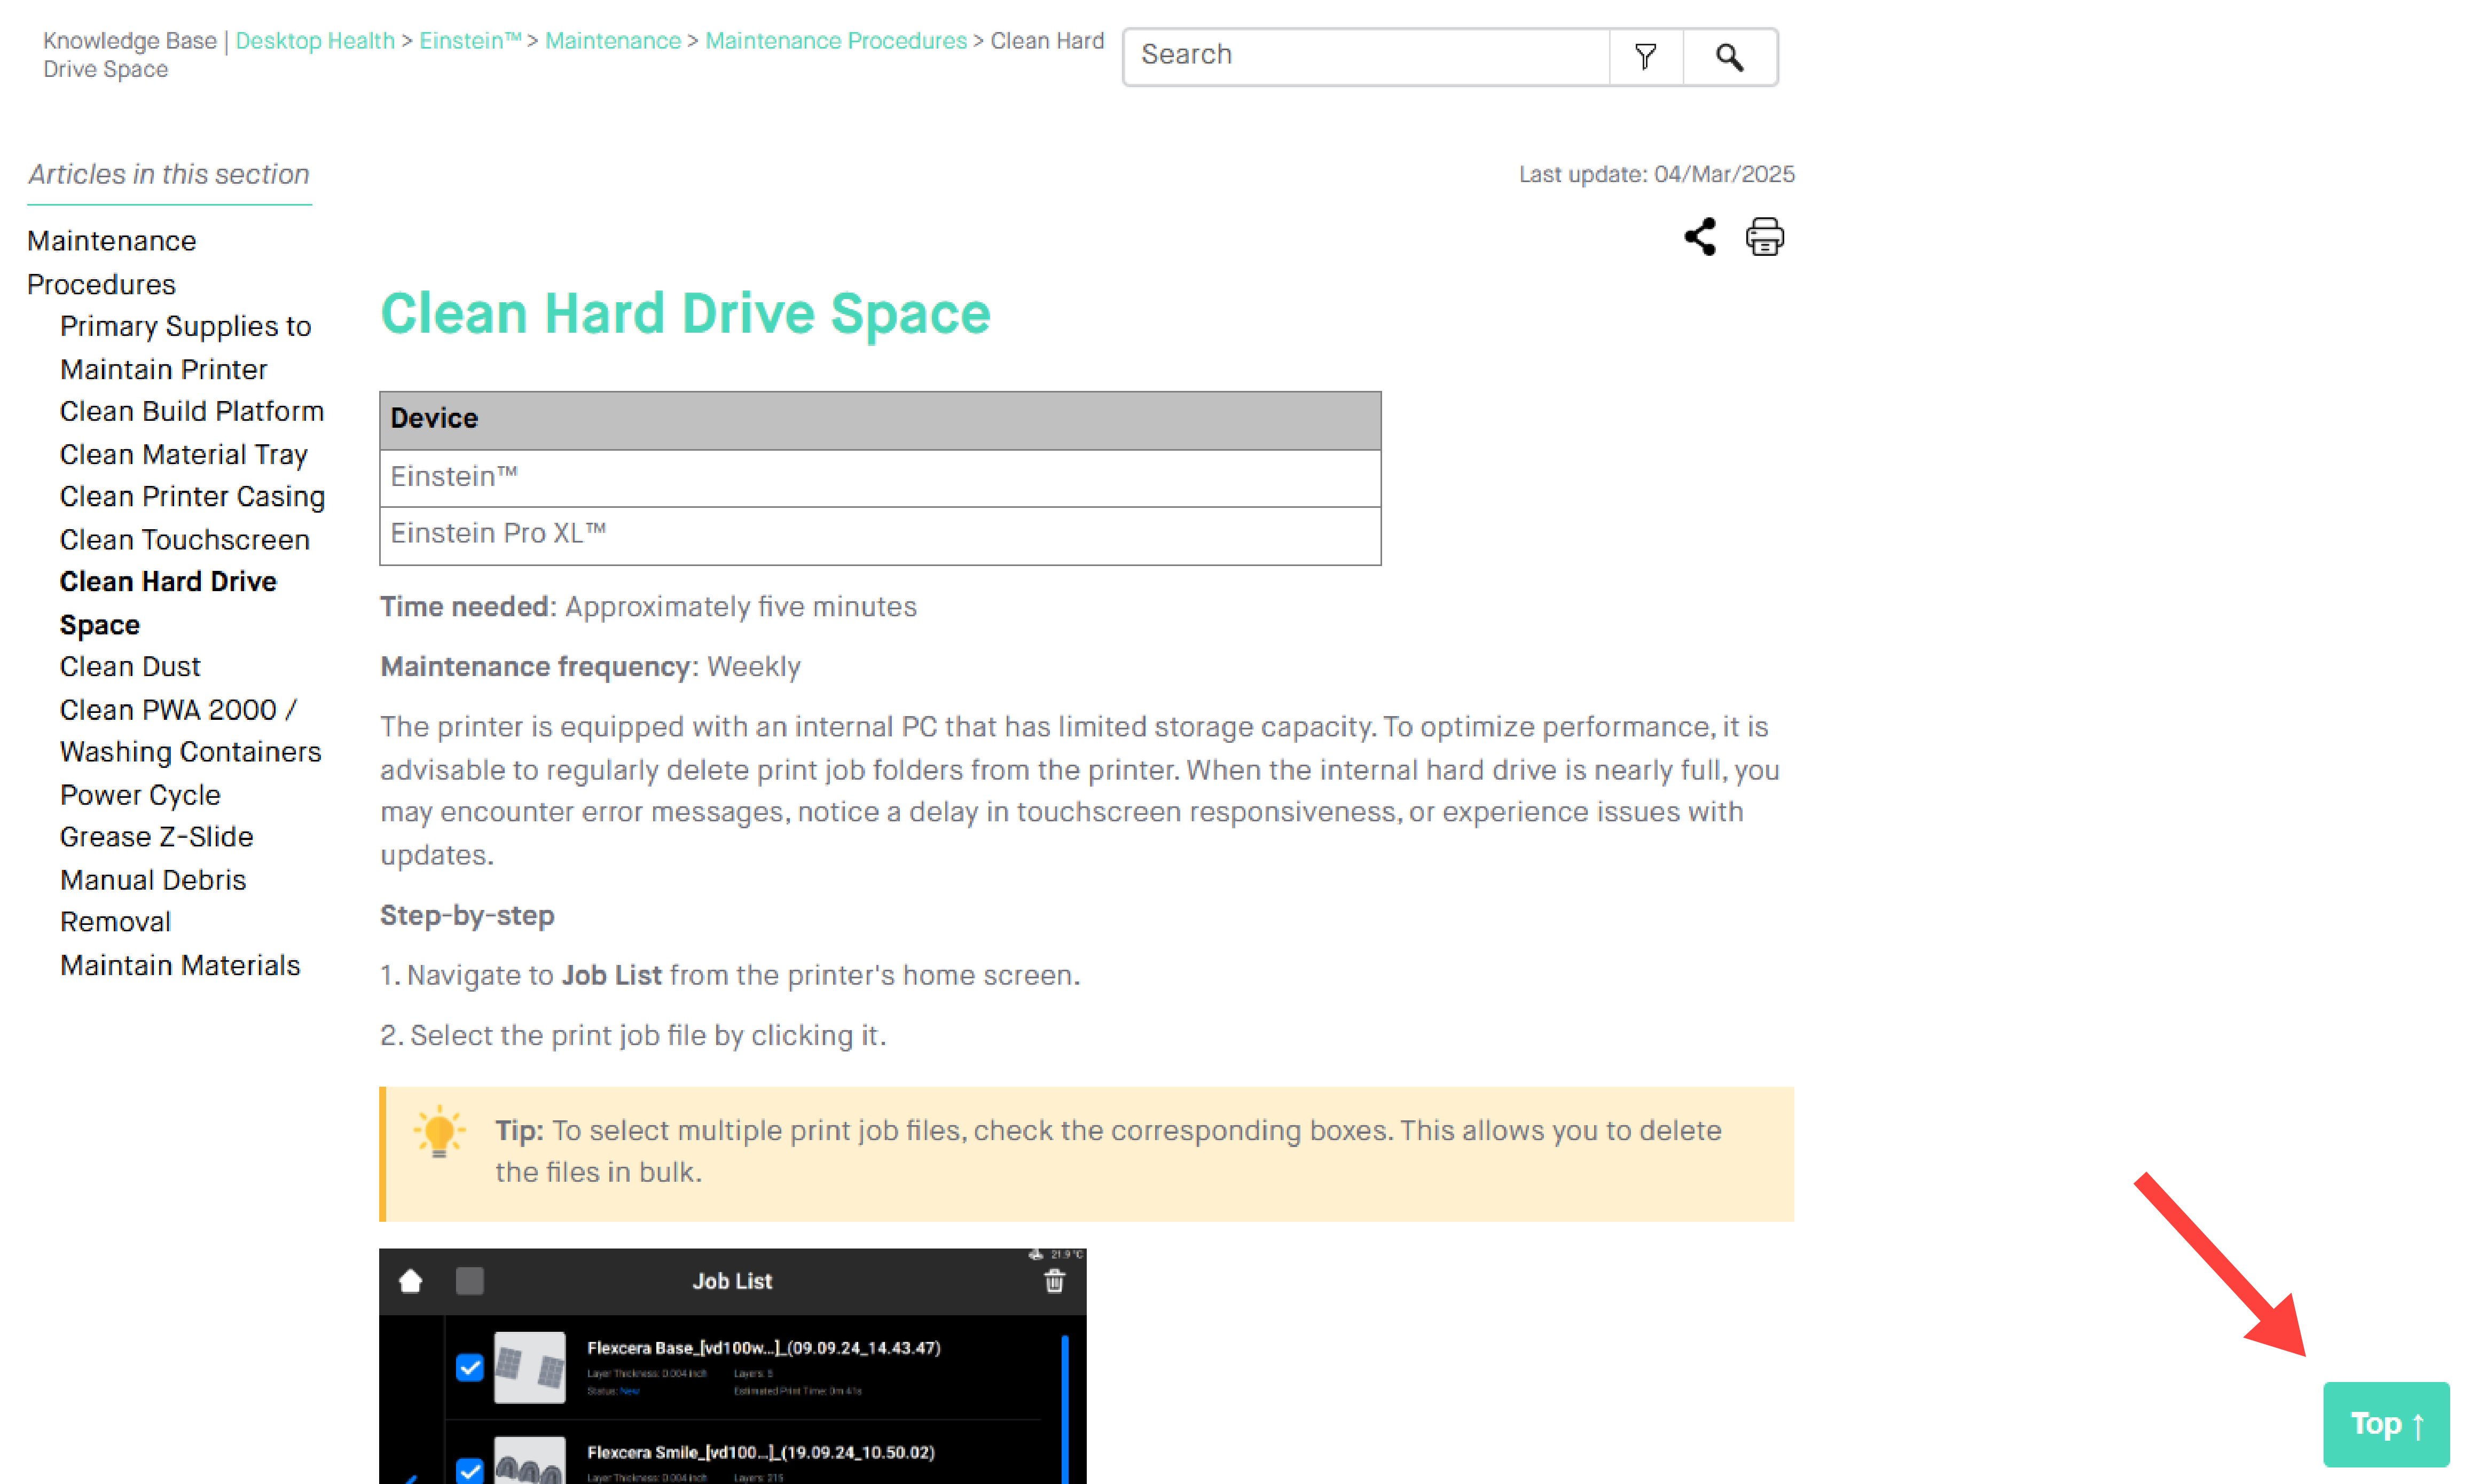Click the Einstein Pro XL™ table cell
The width and height of the screenshot is (2479, 1484).
(880, 535)
